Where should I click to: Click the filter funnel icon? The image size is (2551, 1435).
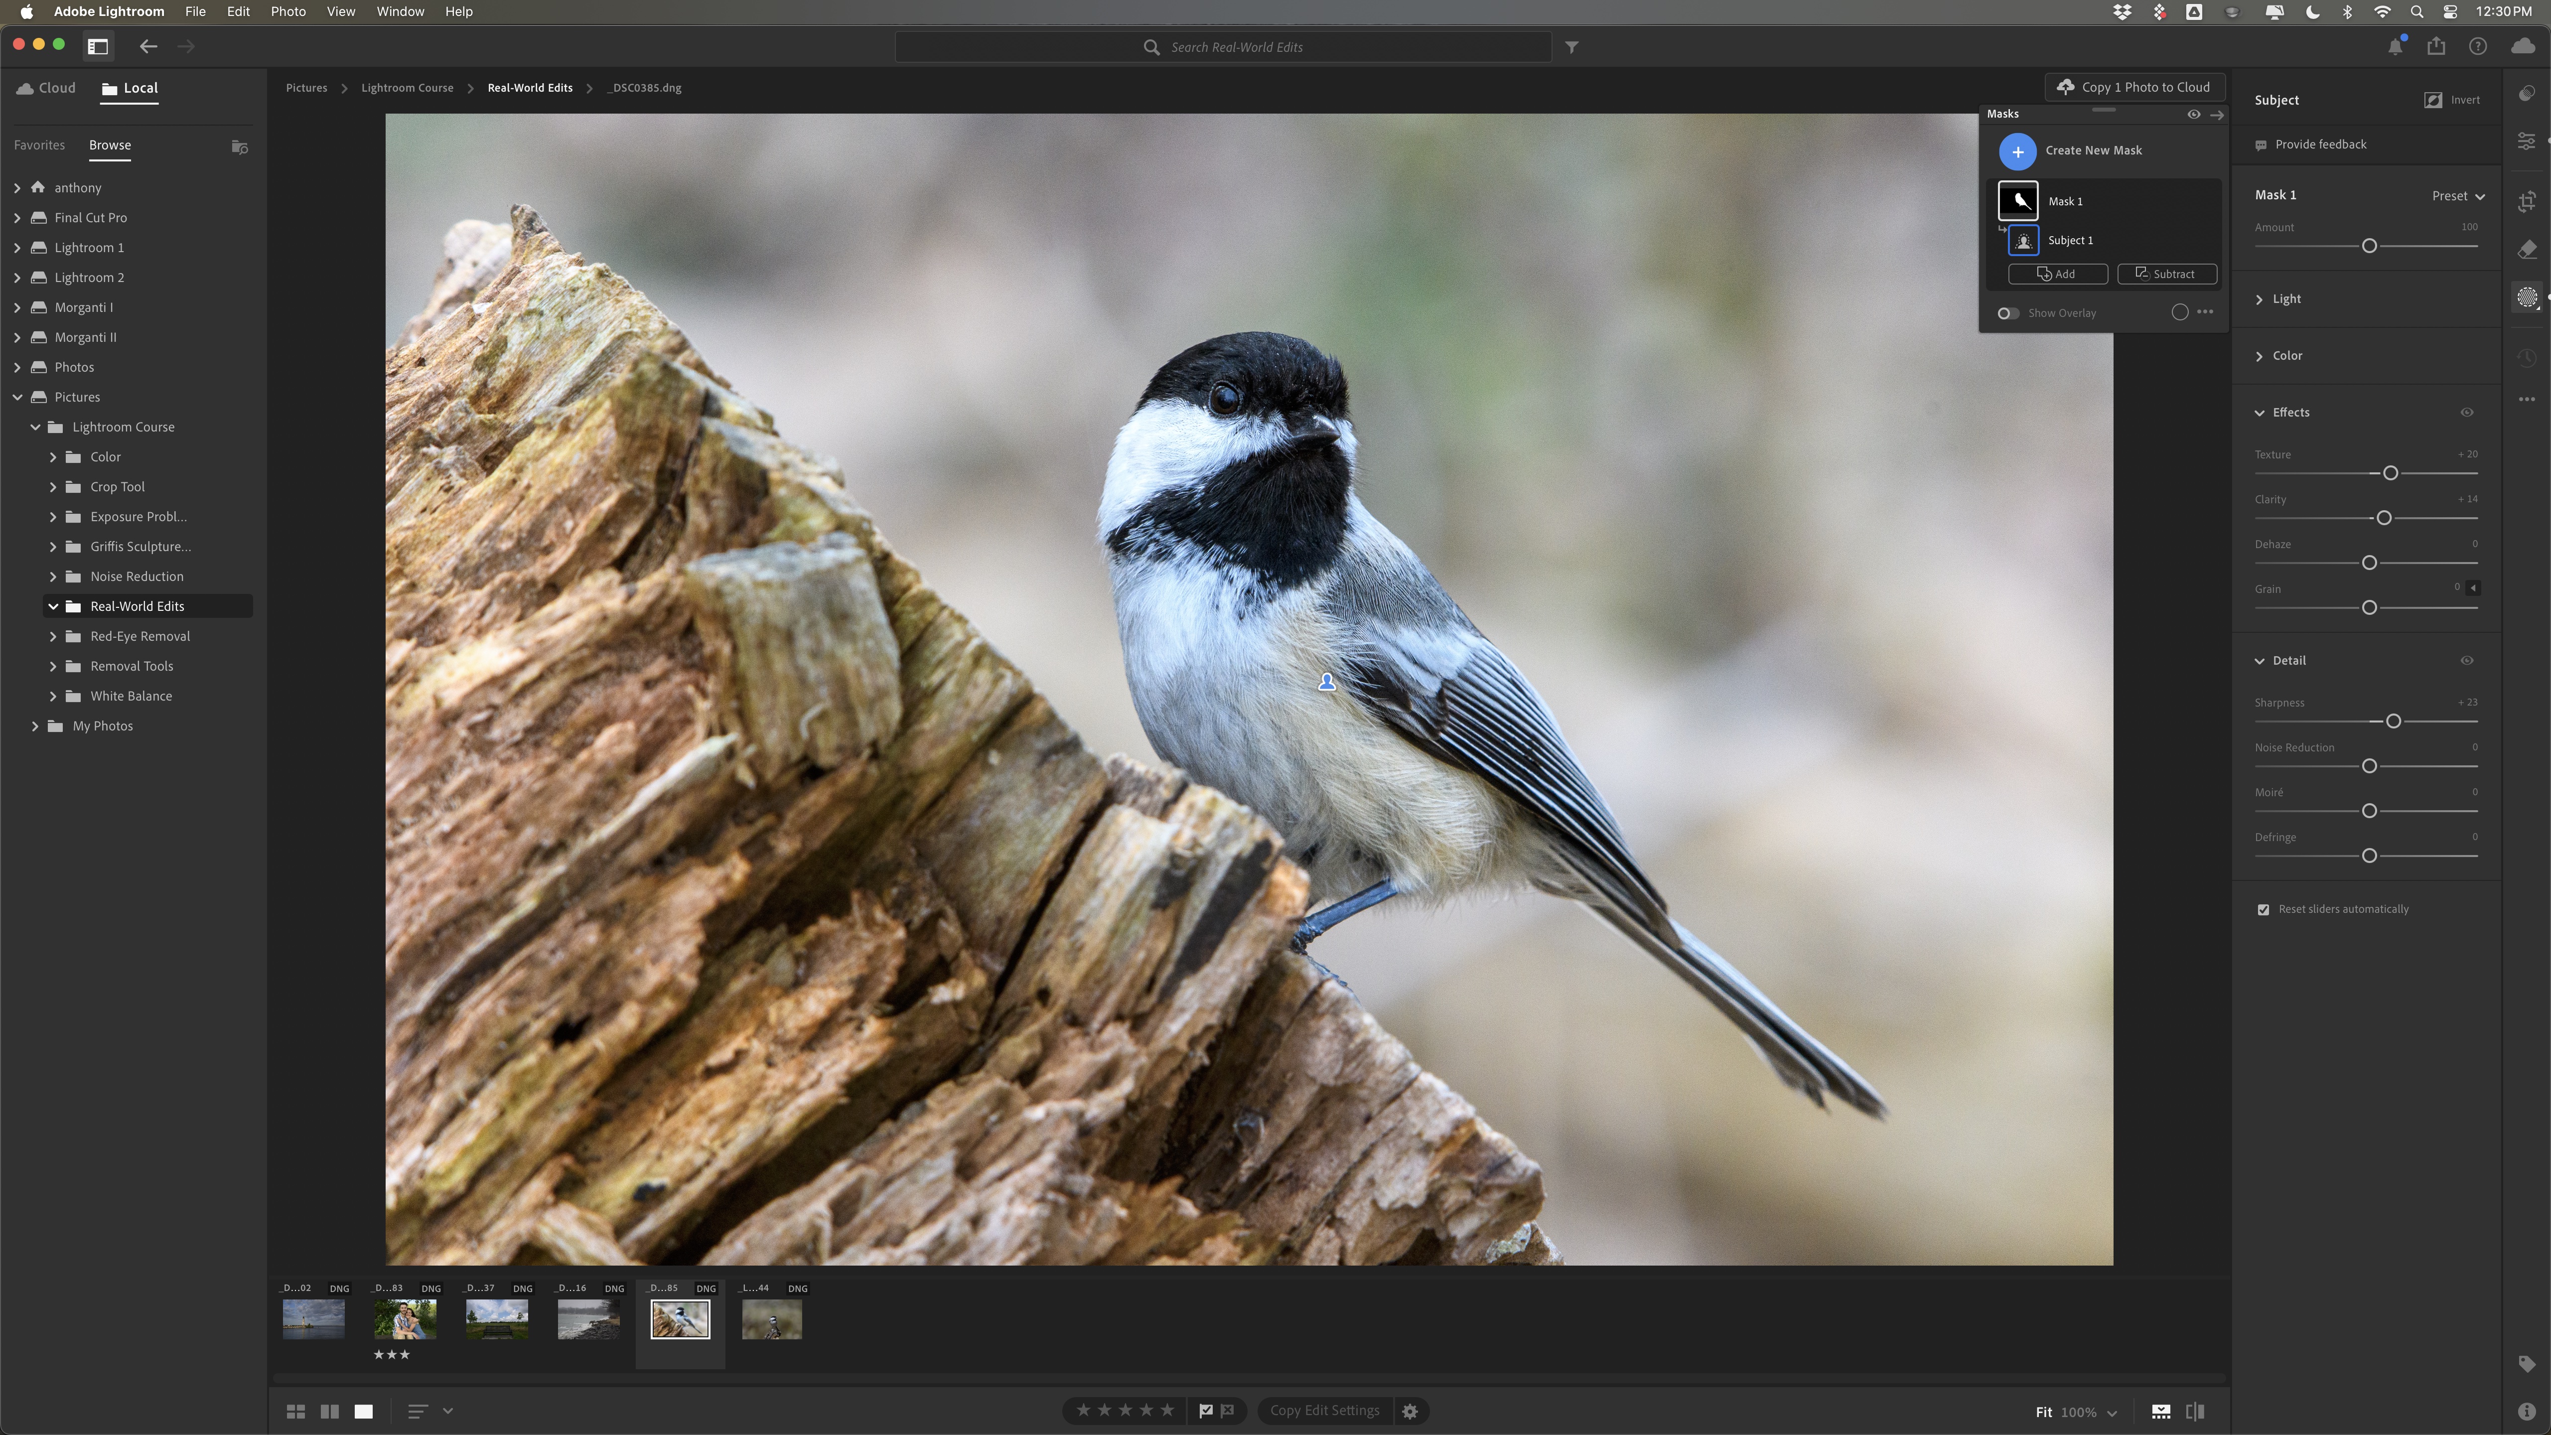tap(1571, 46)
